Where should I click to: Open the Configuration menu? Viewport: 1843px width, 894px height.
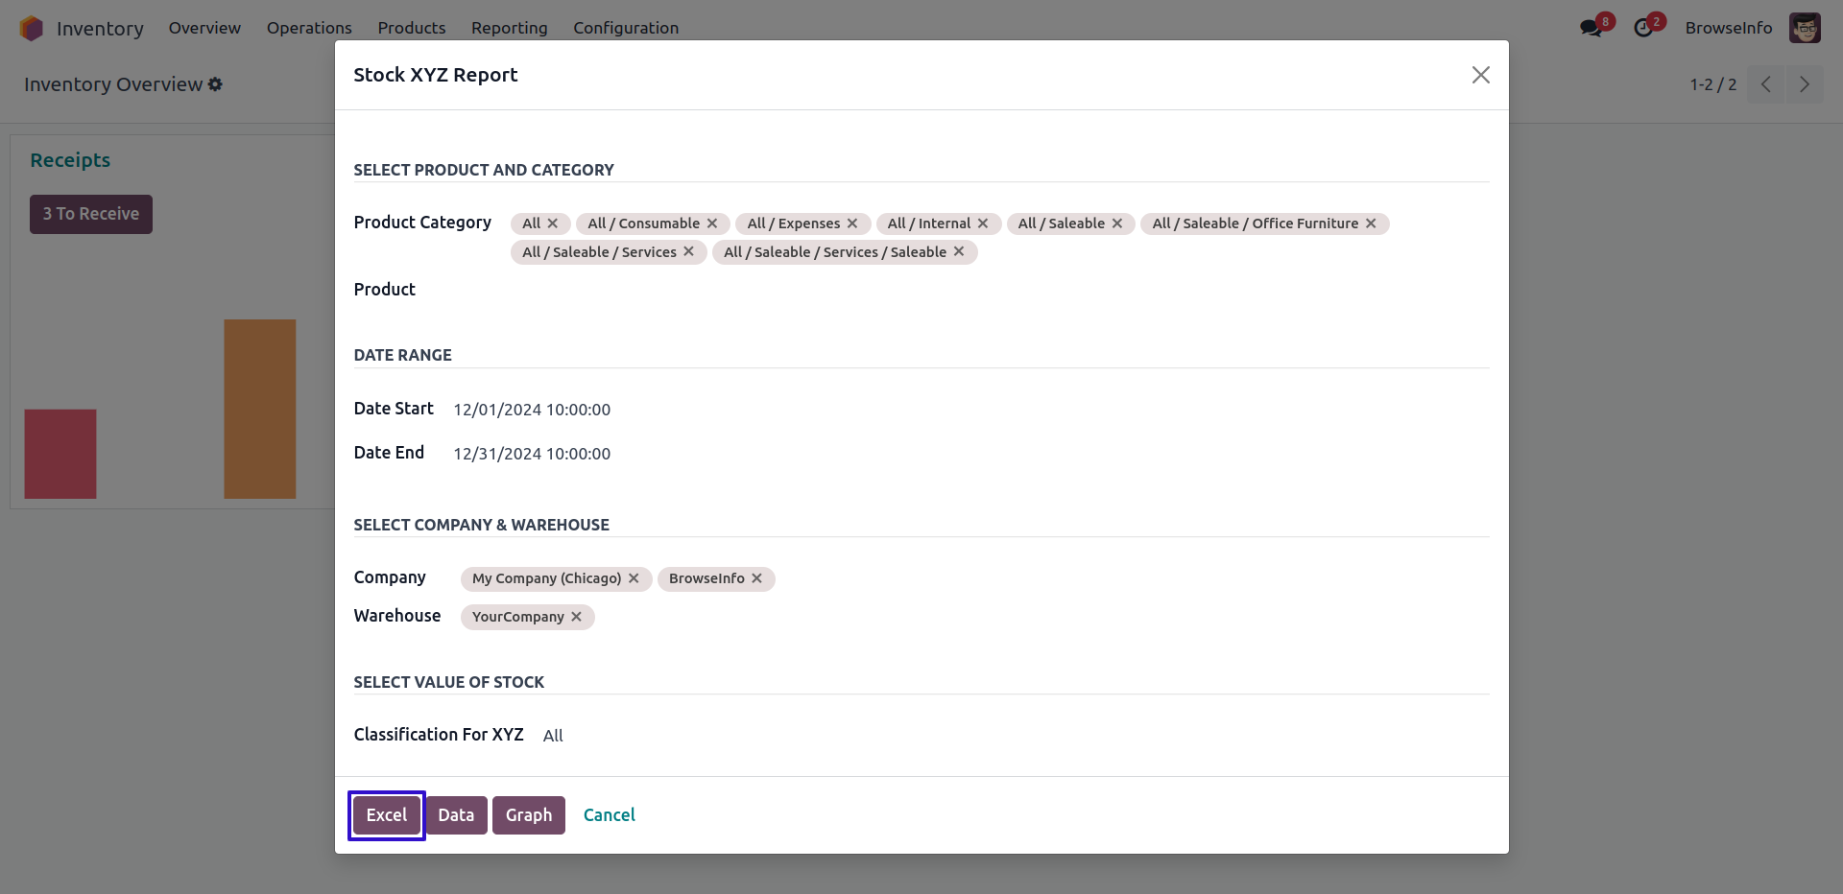626,28
